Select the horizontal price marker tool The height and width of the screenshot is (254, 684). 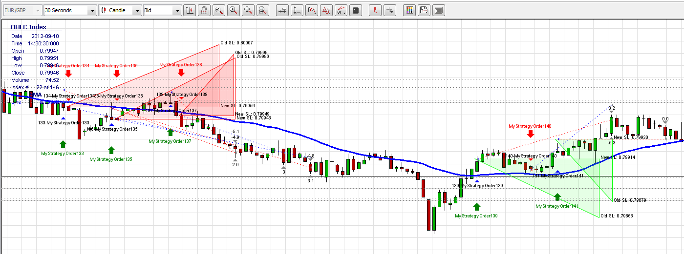[282, 10]
